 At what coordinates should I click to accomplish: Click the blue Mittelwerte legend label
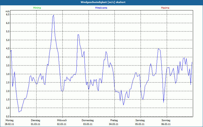pos(101,8)
